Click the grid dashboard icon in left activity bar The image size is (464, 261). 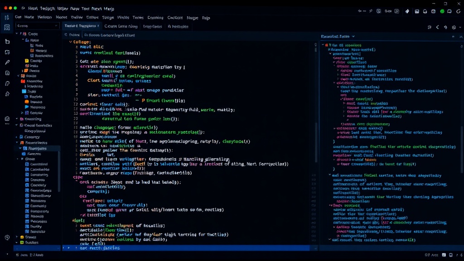pos(7,28)
